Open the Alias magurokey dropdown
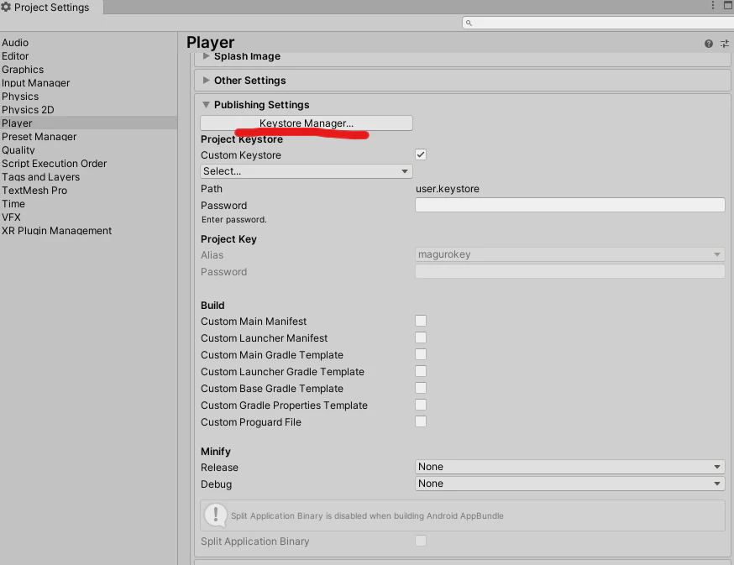Viewport: 734px width, 565px height. (x=569, y=254)
